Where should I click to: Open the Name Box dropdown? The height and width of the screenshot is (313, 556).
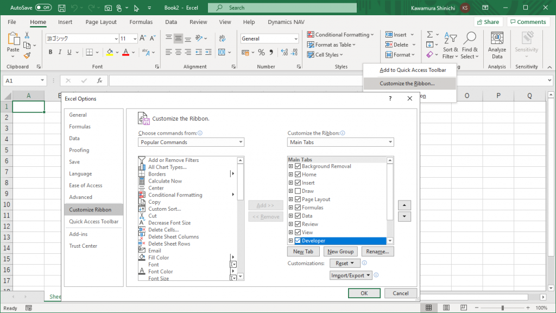click(x=42, y=80)
